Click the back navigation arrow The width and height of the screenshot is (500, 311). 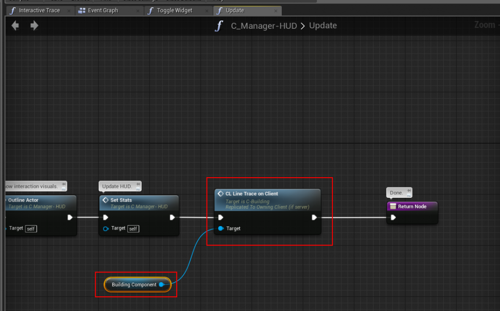pyautogui.click(x=16, y=26)
